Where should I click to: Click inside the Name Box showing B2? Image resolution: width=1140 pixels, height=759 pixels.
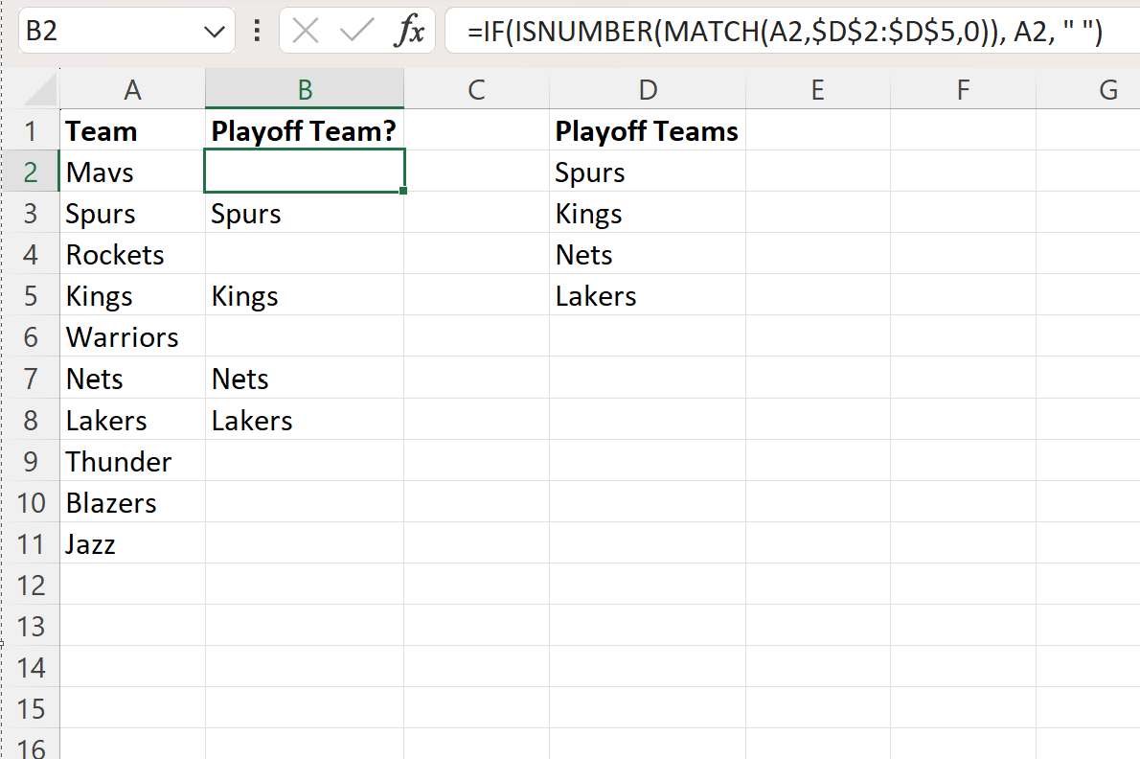point(105,32)
